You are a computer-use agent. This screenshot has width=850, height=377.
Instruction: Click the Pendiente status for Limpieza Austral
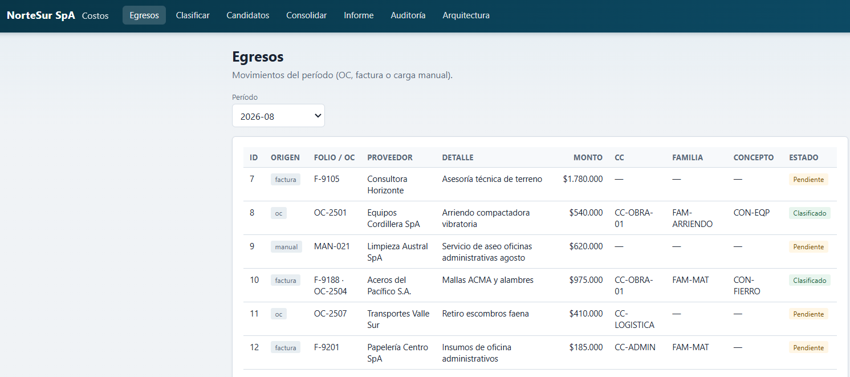click(x=808, y=247)
